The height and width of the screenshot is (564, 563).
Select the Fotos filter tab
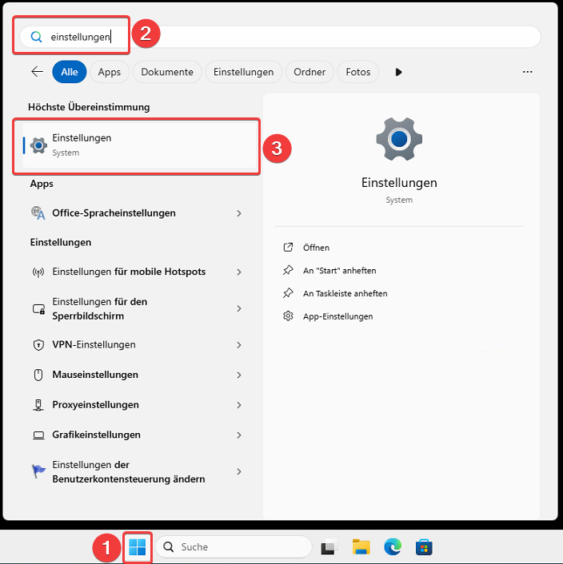358,72
